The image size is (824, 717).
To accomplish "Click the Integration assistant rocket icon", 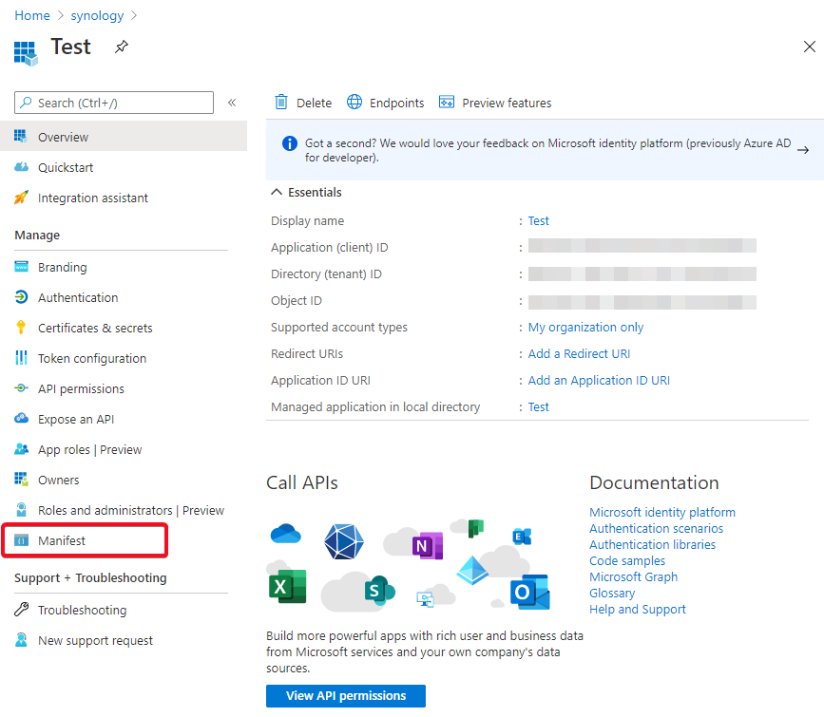I will pos(21,198).
